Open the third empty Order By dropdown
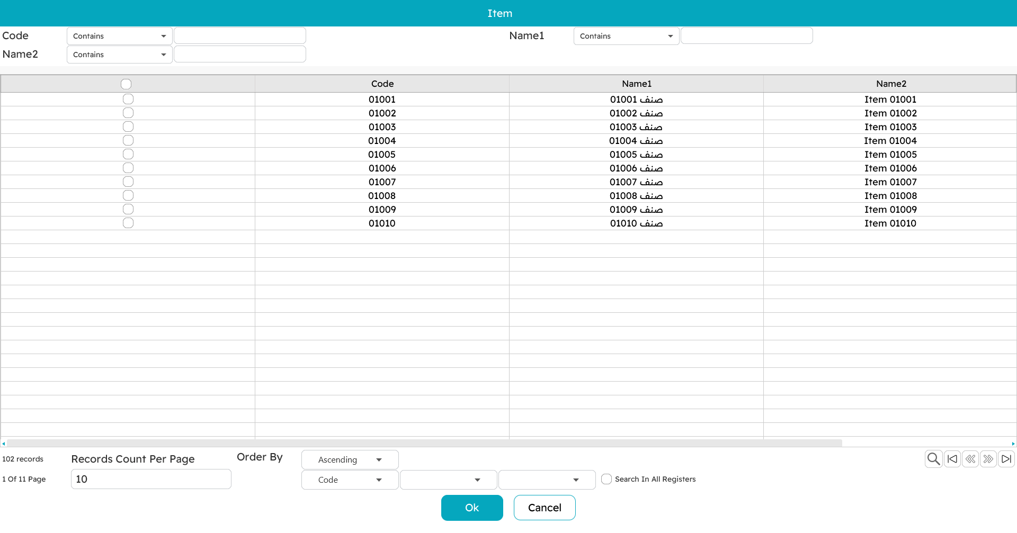This screenshot has height=533, width=1017. point(547,480)
